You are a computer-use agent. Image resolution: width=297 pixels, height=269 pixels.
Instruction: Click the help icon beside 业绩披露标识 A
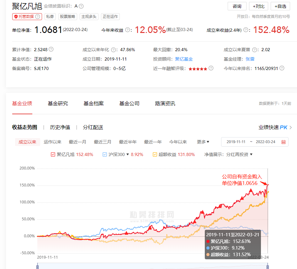coord(81,6)
